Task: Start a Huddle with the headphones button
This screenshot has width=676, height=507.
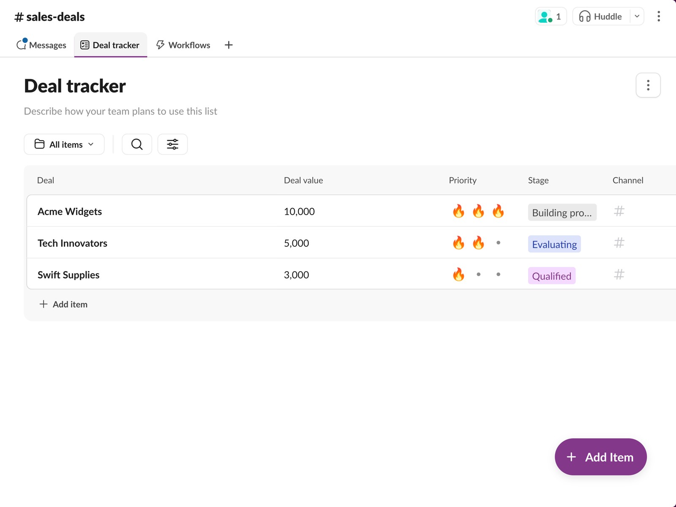Action: [x=601, y=16]
